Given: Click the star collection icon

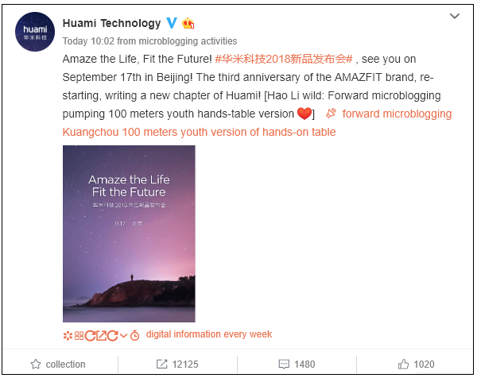Looking at the screenshot, I should (x=35, y=364).
